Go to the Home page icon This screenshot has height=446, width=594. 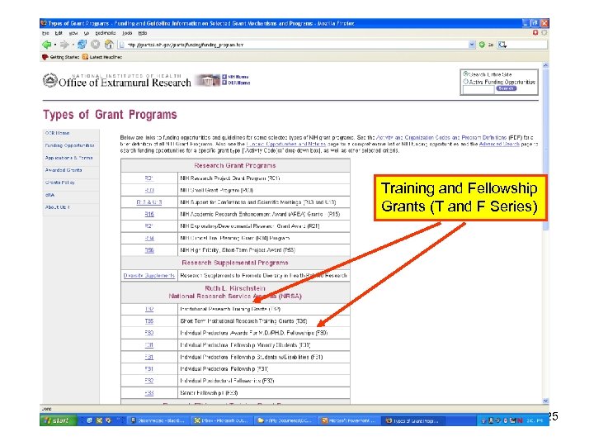pos(109,45)
